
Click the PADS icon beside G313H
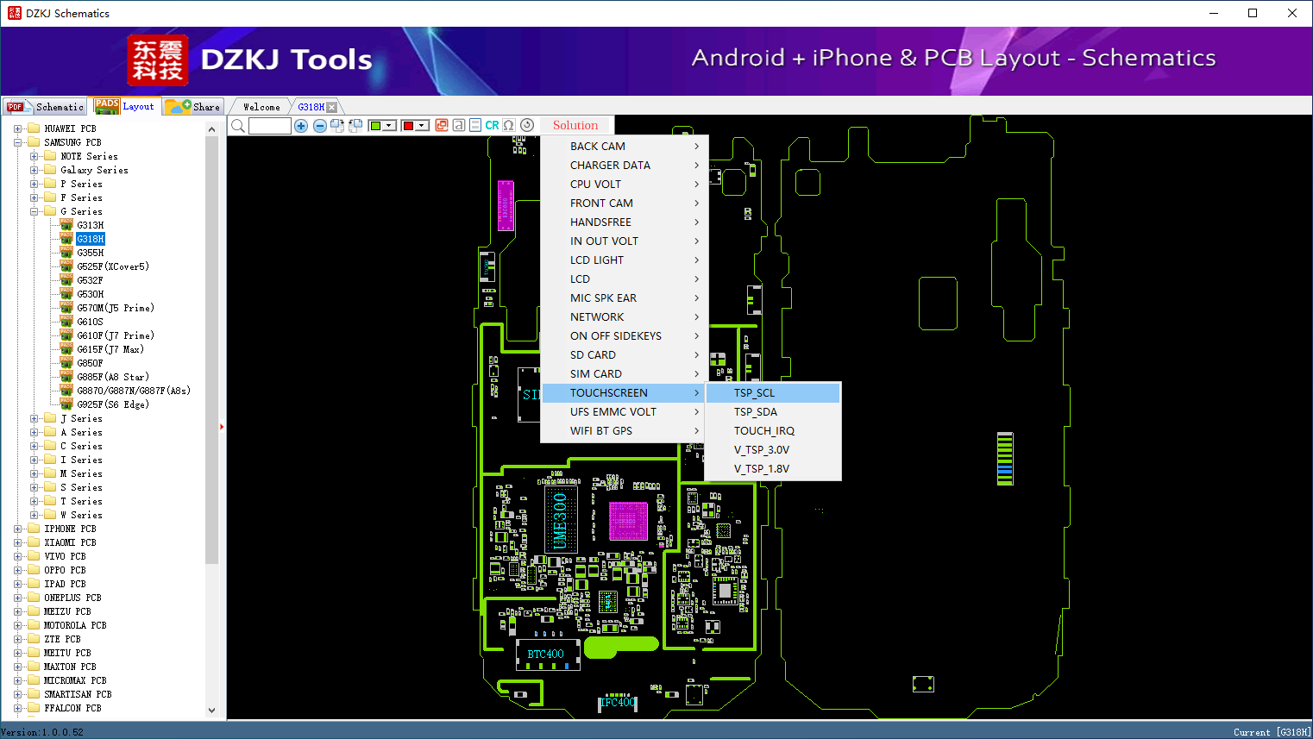coord(66,225)
